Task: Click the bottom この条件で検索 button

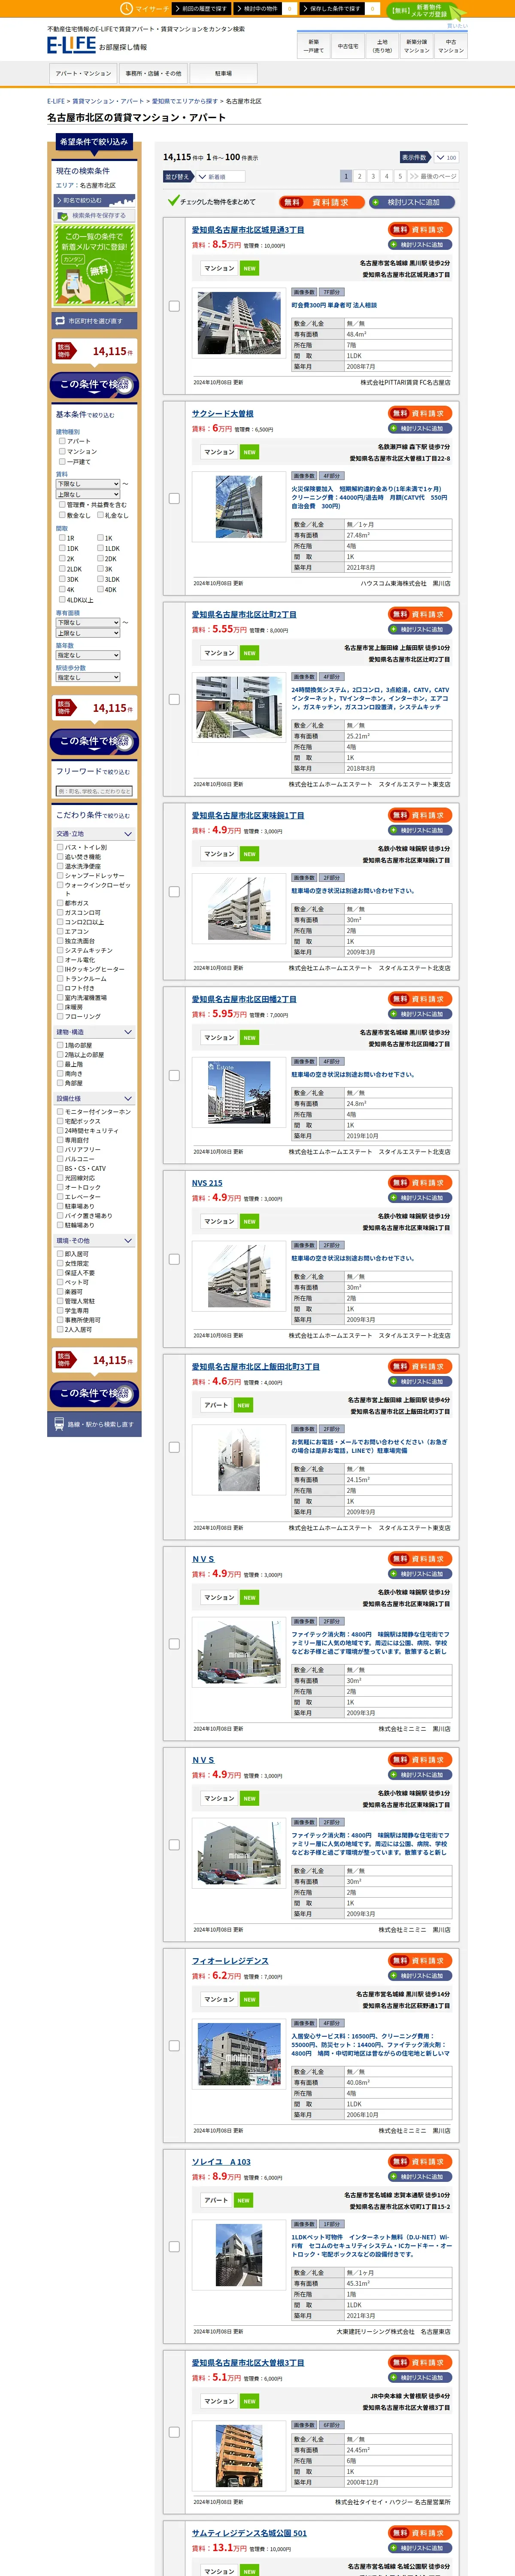Action: coord(94,1393)
